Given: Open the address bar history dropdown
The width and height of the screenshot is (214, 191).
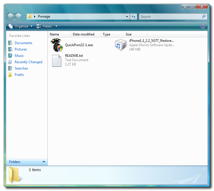Looking at the screenshot, I should [127, 17].
